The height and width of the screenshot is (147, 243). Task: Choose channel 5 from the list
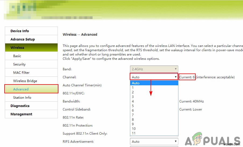(x=154, y=106)
